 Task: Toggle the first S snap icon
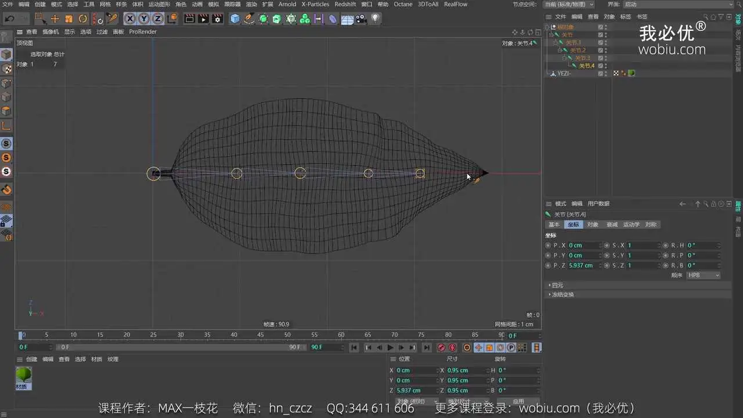tap(6, 143)
